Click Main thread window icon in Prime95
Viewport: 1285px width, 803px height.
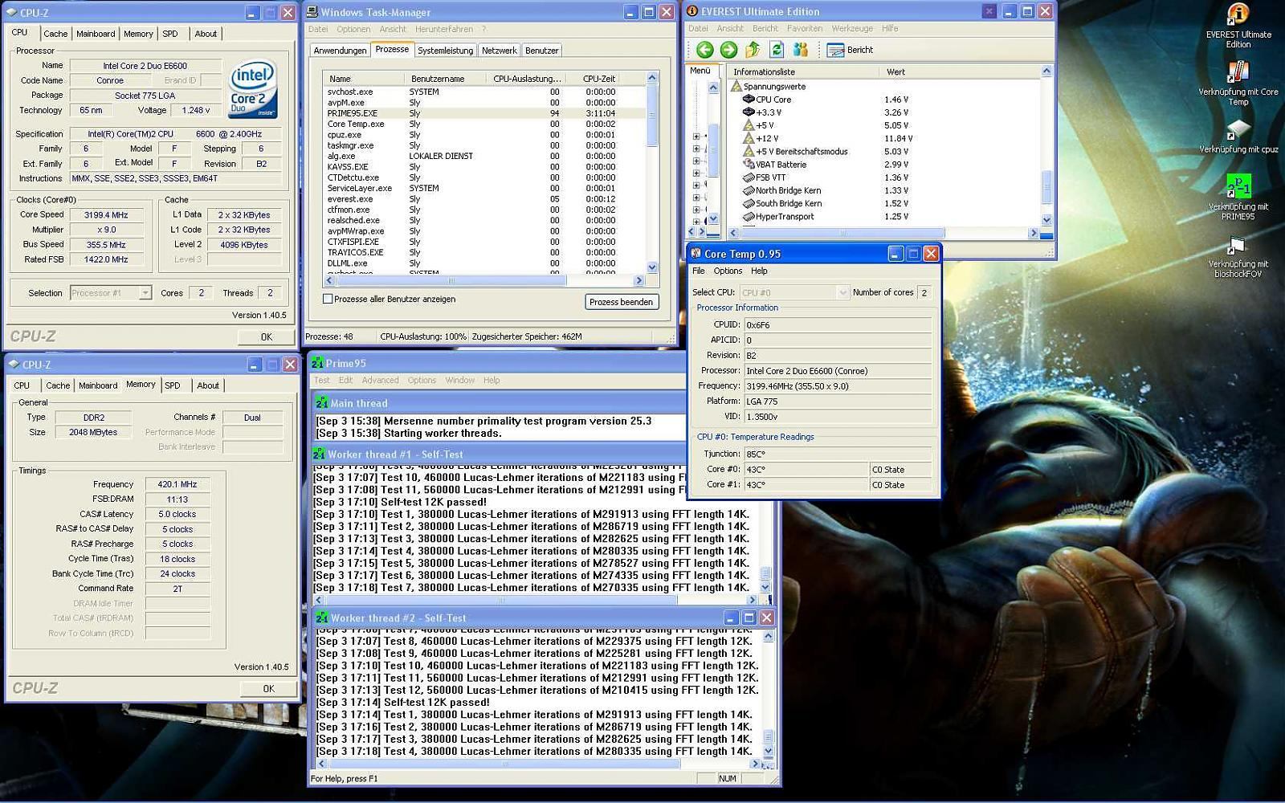pyautogui.click(x=321, y=403)
